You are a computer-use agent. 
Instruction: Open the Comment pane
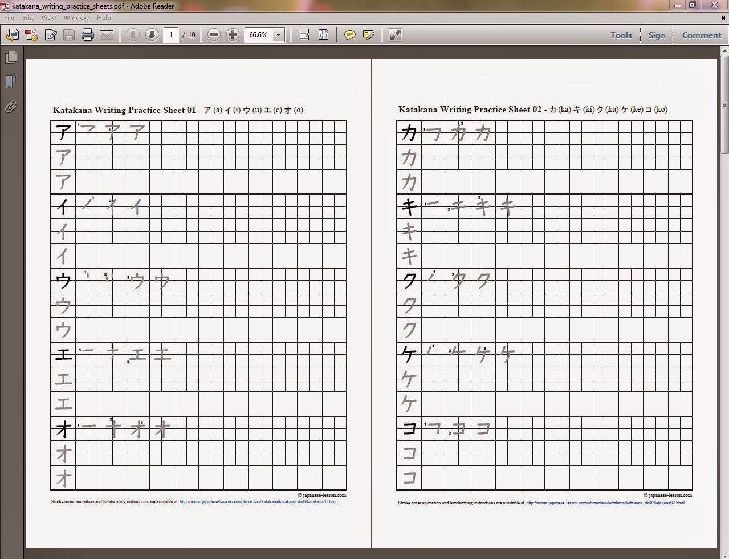click(x=702, y=35)
